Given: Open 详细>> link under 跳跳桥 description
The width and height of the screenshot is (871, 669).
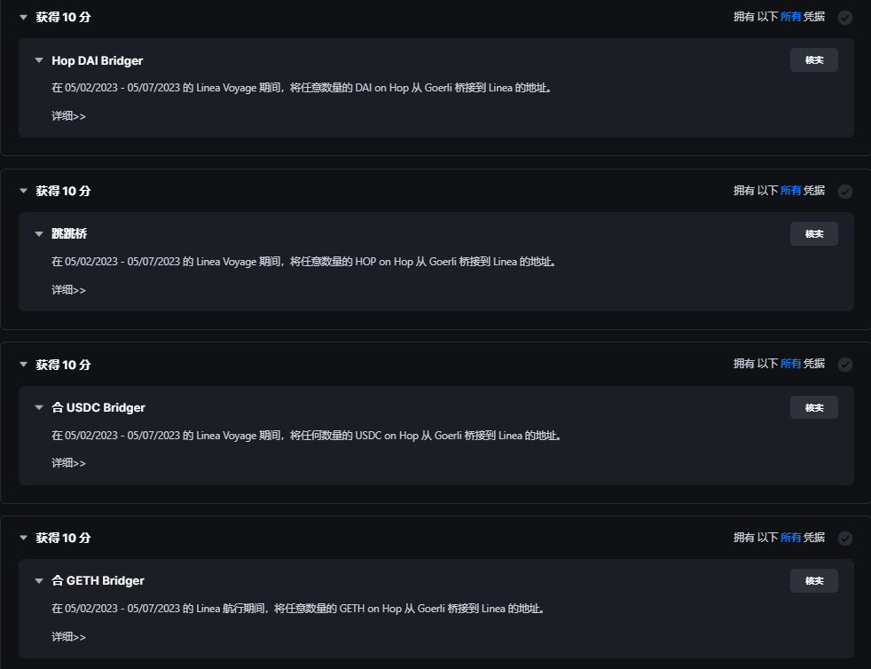Looking at the screenshot, I should point(68,289).
